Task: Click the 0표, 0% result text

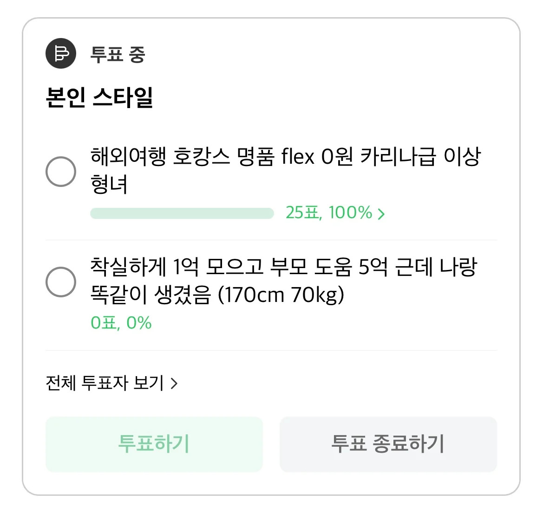Action: pyautogui.click(x=121, y=323)
